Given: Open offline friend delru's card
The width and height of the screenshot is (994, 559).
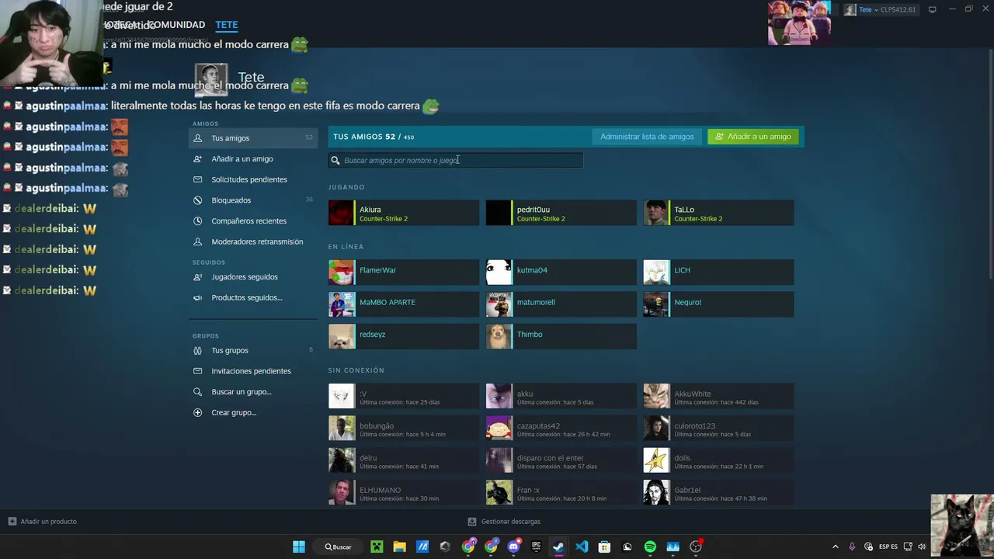Looking at the screenshot, I should [x=404, y=460].
